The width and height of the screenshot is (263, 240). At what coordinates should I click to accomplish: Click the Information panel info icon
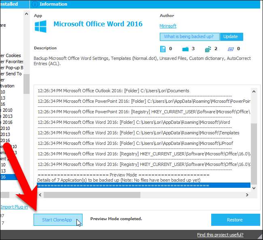[35, 4]
